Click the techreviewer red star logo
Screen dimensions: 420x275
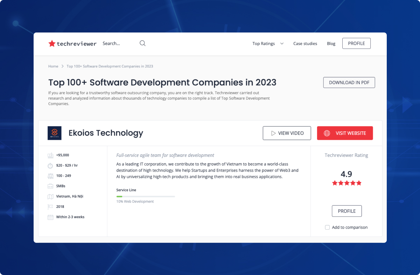point(52,43)
